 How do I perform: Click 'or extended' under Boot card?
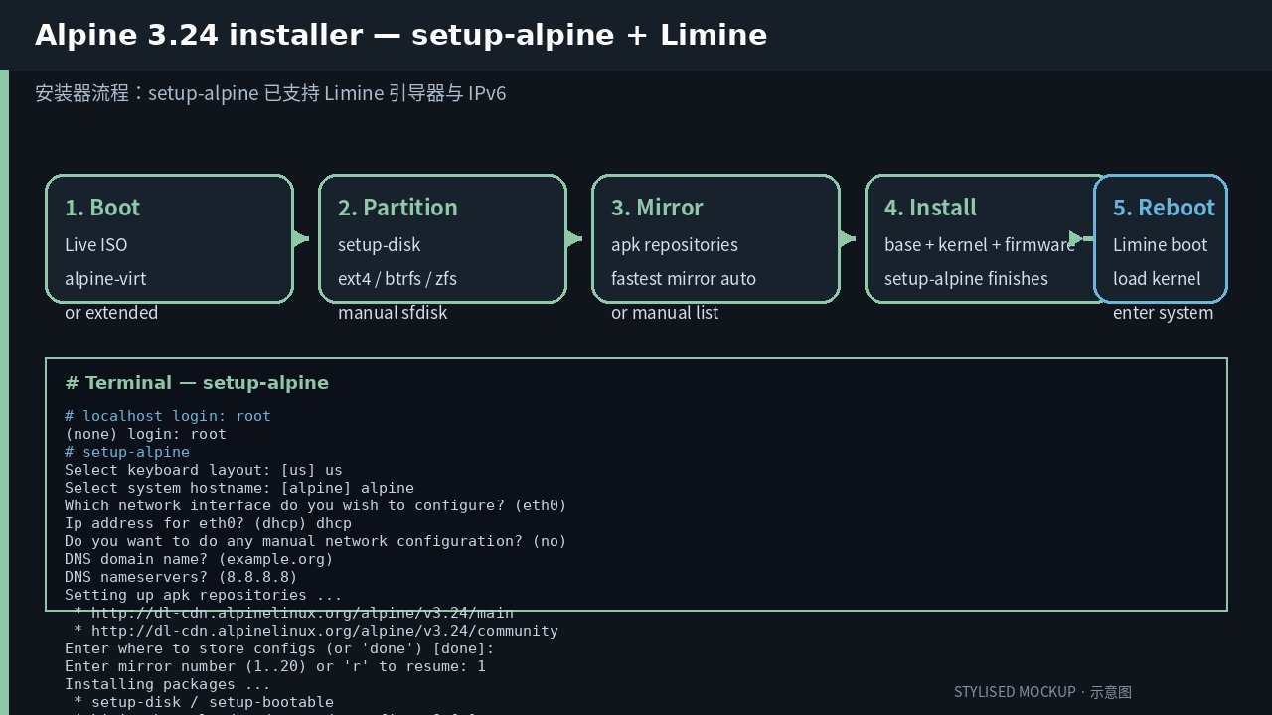click(111, 313)
